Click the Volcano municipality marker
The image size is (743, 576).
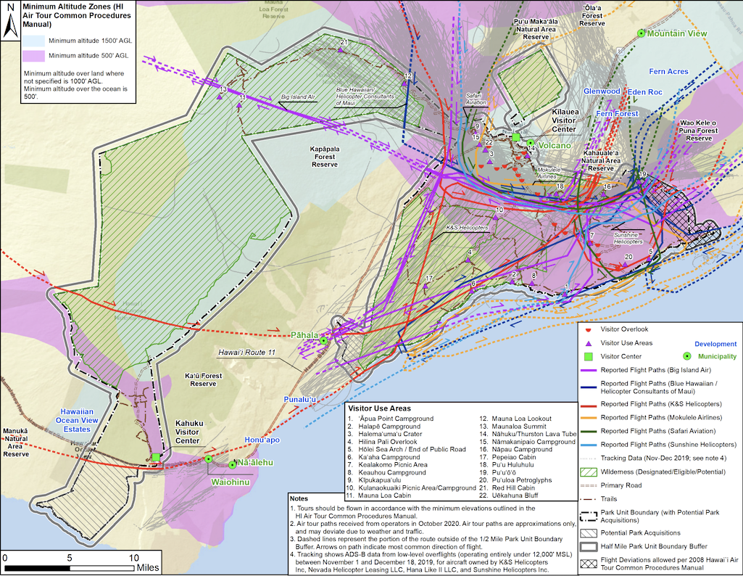(530, 143)
